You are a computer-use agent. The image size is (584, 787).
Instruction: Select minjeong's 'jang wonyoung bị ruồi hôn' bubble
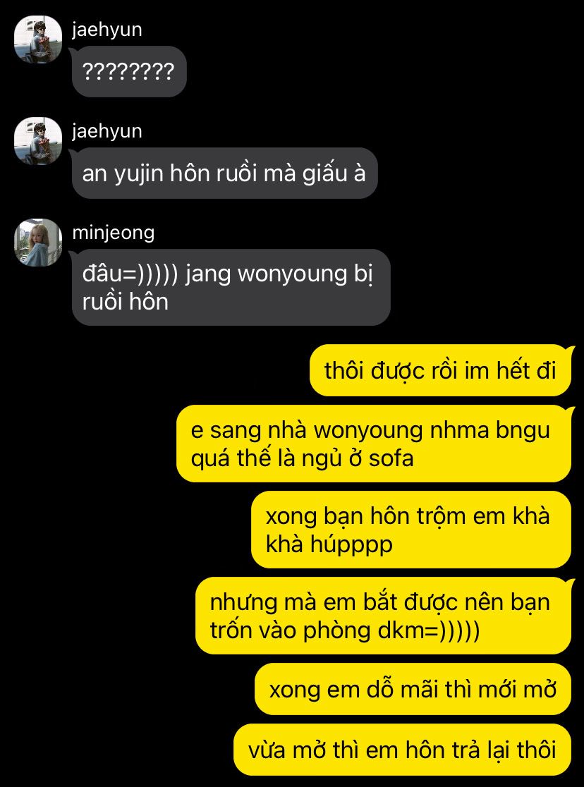231,288
